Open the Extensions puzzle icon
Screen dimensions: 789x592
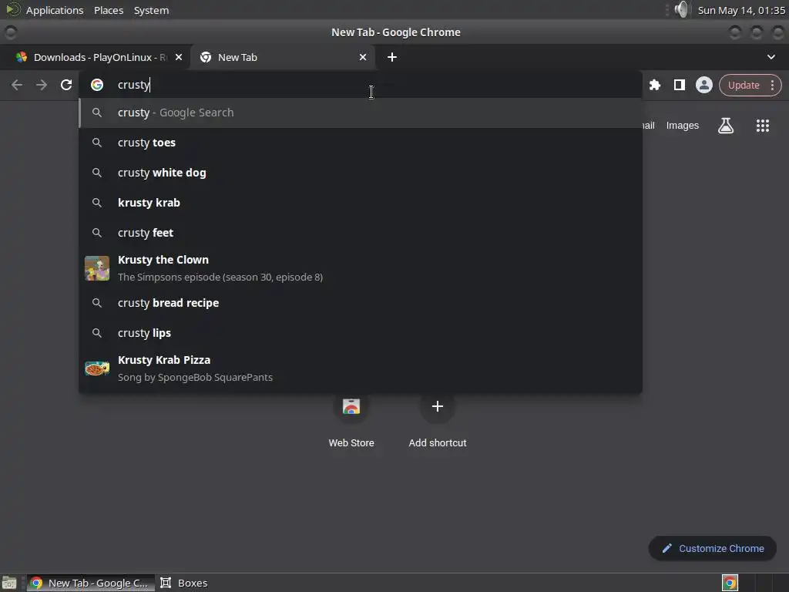pos(655,85)
